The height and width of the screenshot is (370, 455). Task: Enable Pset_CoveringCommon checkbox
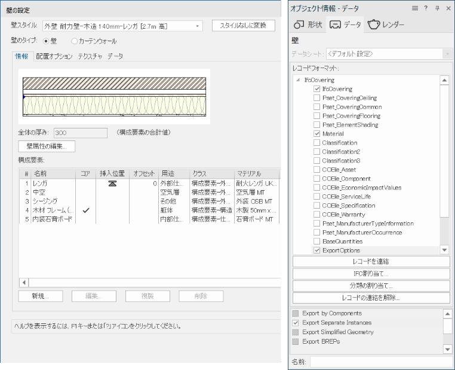317,107
